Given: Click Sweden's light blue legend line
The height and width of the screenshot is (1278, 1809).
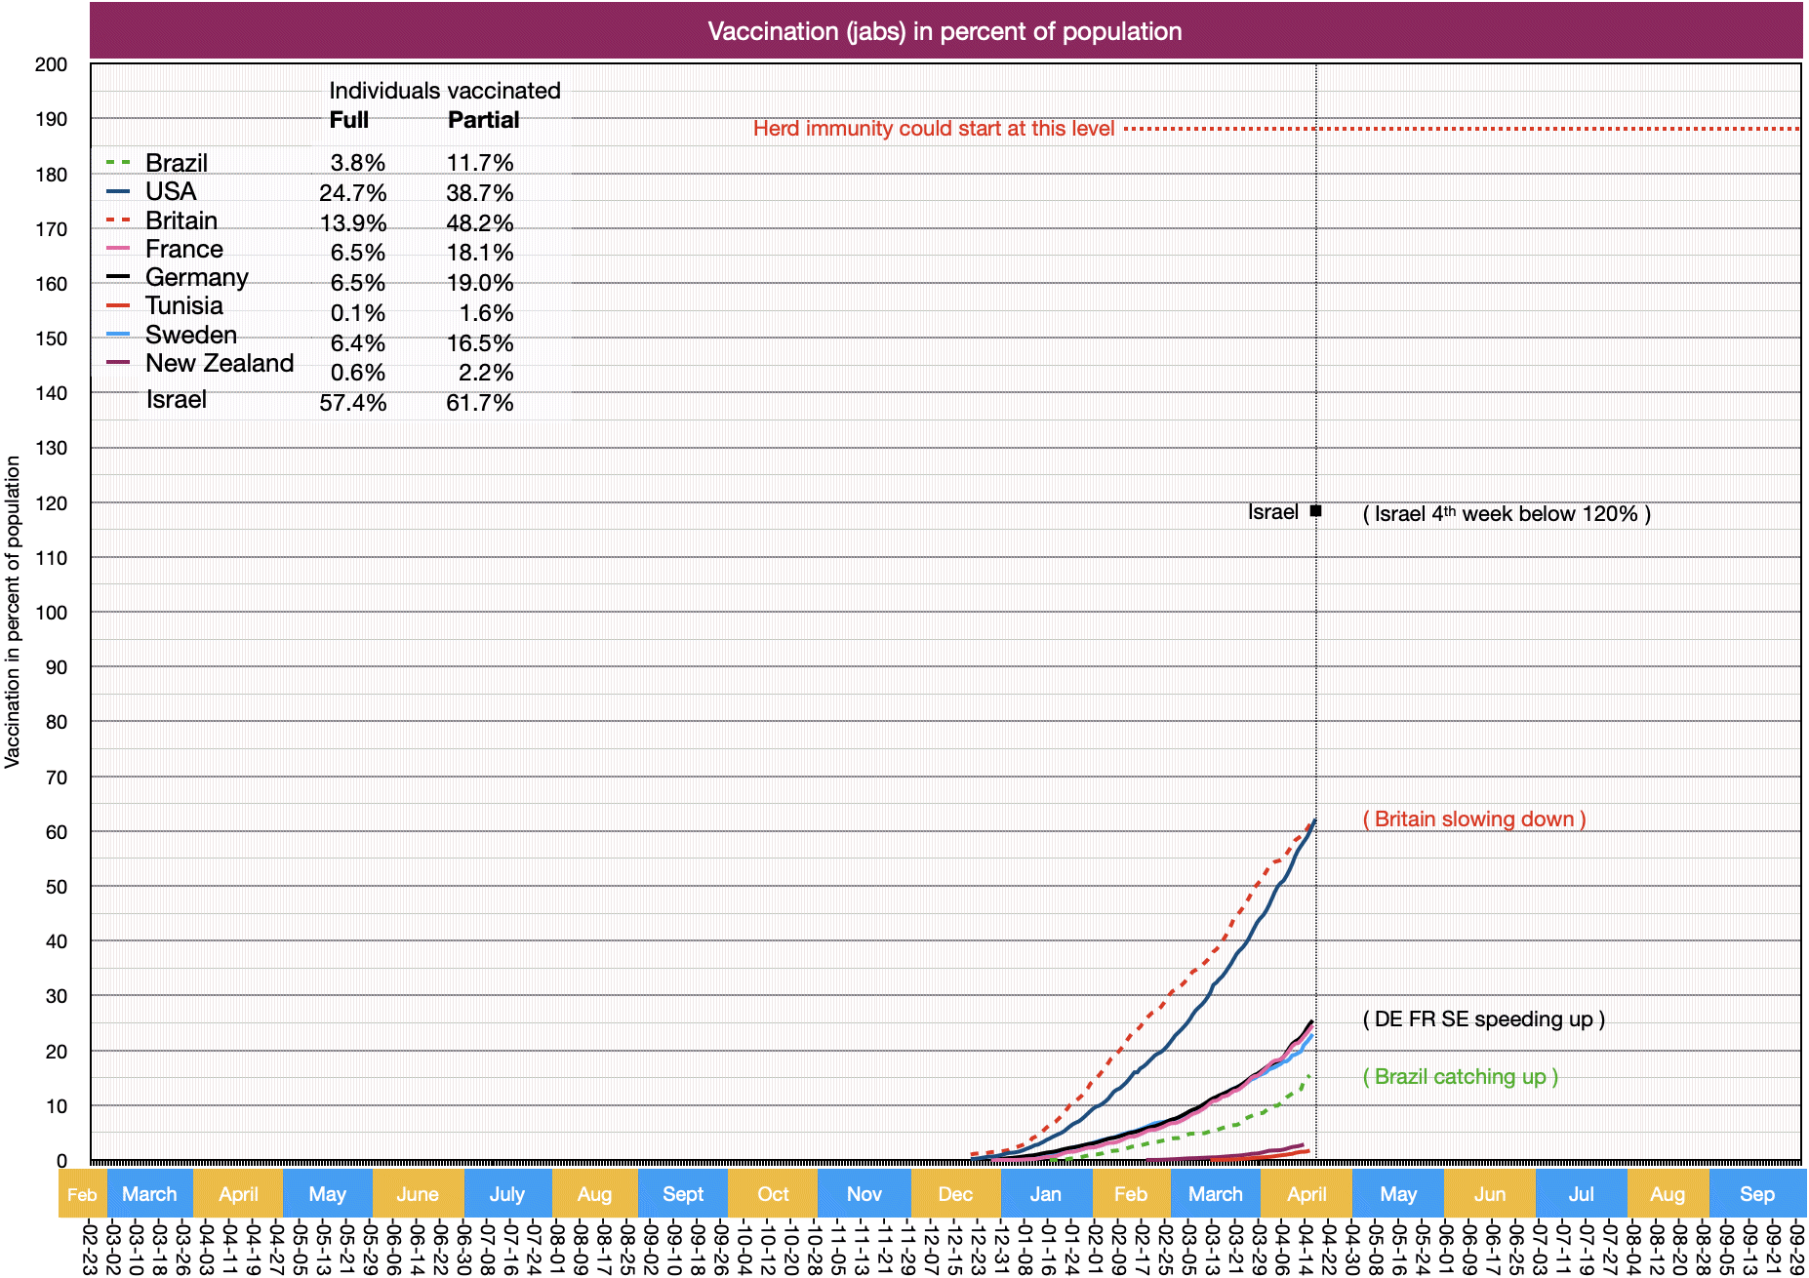Looking at the screenshot, I should tap(118, 335).
